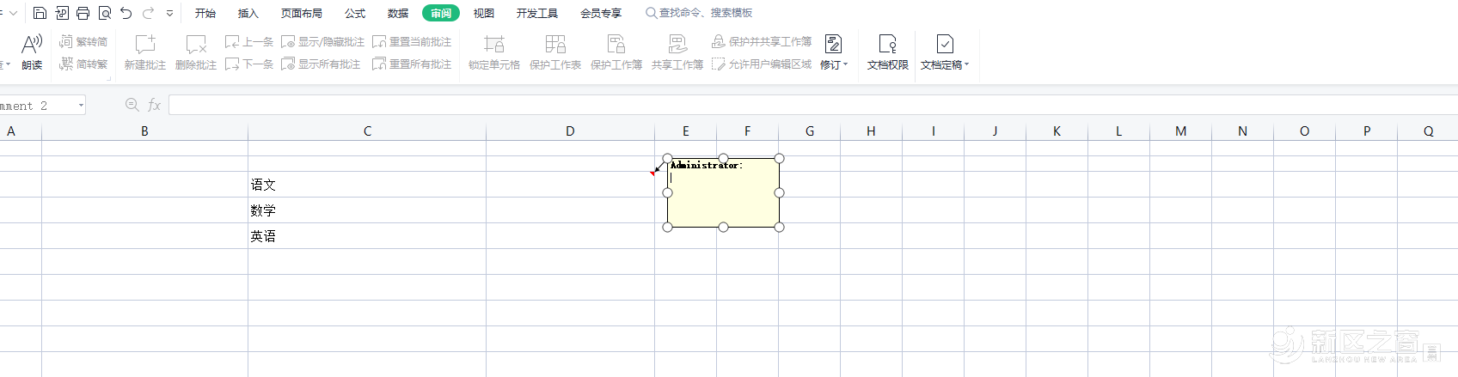Open Print Preview from quick access toolbar
This screenshot has height=377, width=1458.
(104, 13)
